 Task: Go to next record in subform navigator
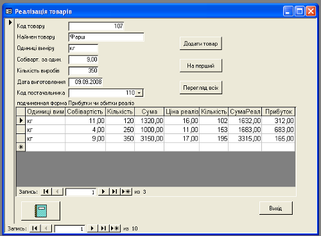point(103,192)
